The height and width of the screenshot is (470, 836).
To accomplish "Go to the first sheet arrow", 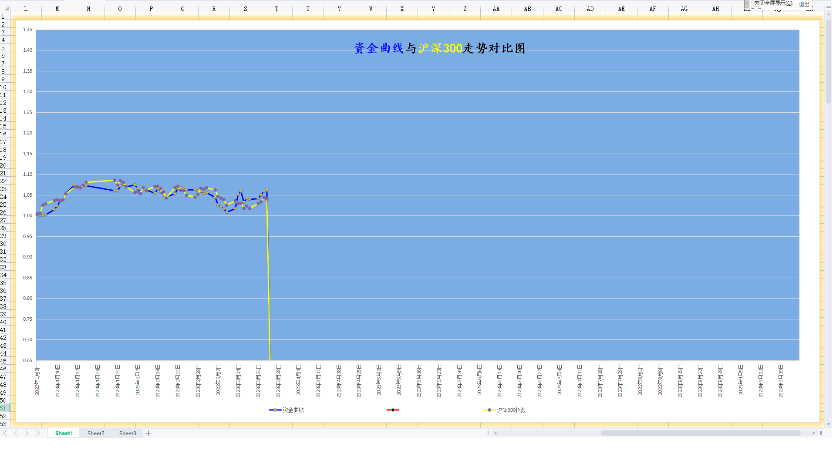I will (x=5, y=433).
